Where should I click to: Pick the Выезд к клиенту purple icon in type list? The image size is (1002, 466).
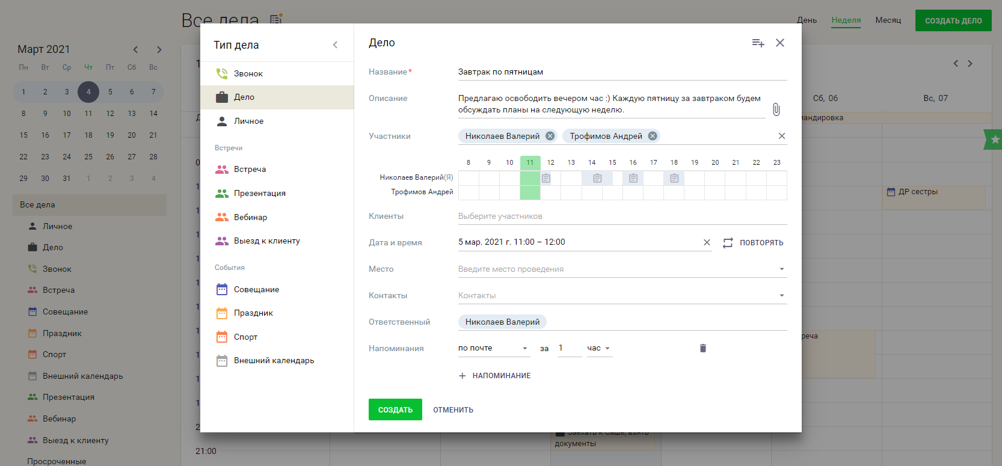click(222, 241)
